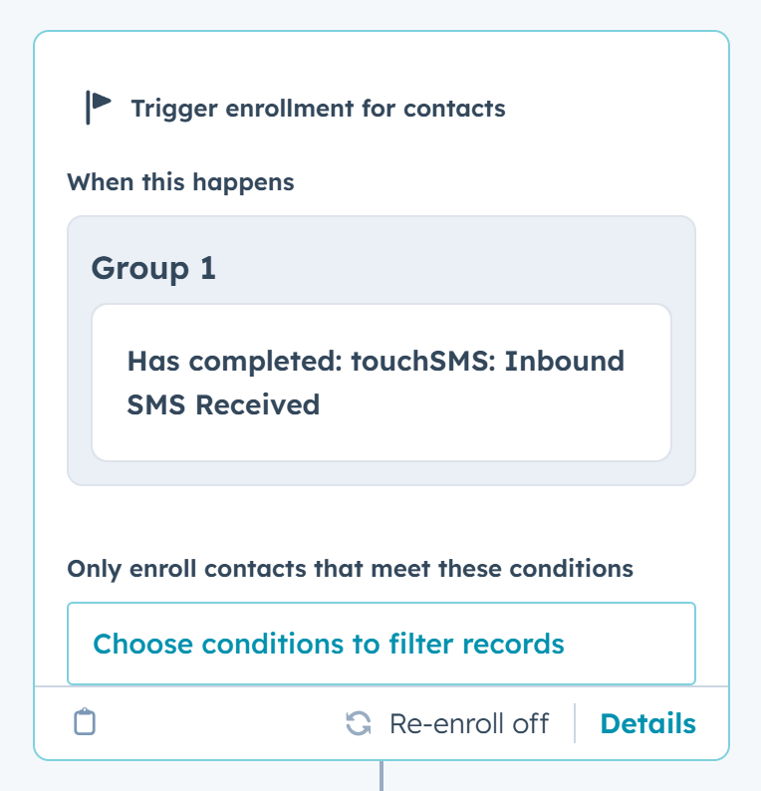Click the connector line below the trigger card
761x791 pixels.
pyautogui.click(x=380, y=776)
